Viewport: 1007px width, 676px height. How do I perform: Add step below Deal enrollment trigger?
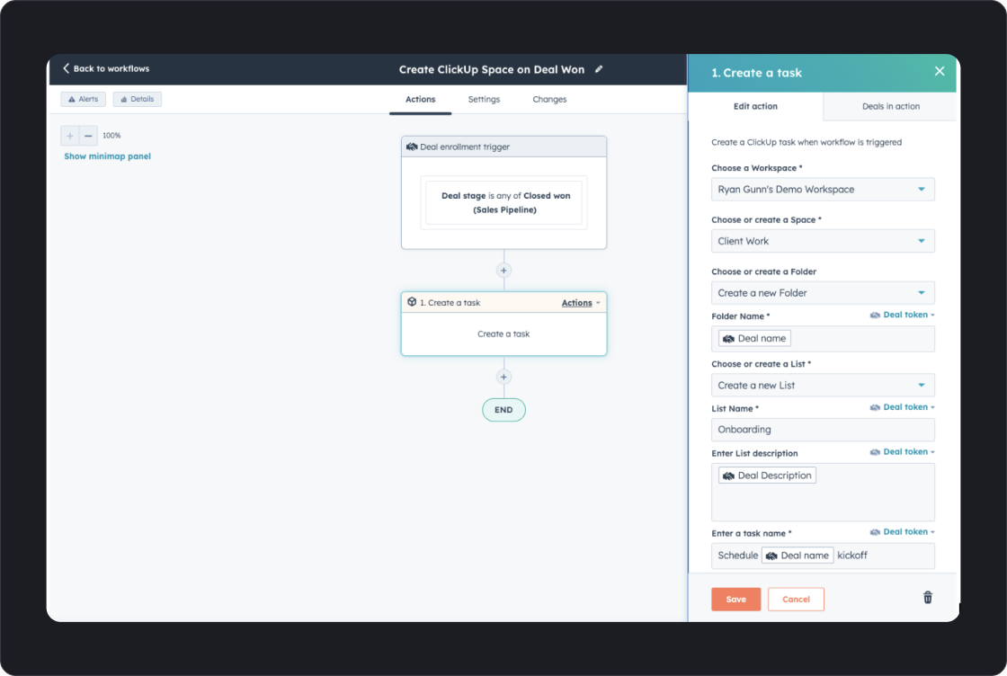click(x=503, y=271)
